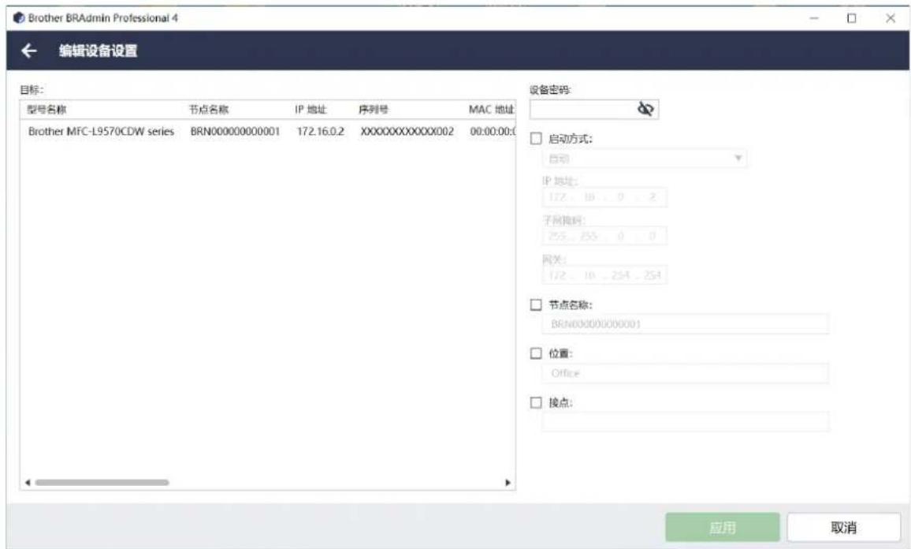This screenshot has height=549, width=911.
Task: Open the 启动方式 dropdown
Action: (x=645, y=159)
